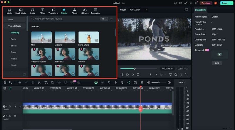Enter fullscreen preview mode
The width and height of the screenshot is (235, 130).
point(186,75)
